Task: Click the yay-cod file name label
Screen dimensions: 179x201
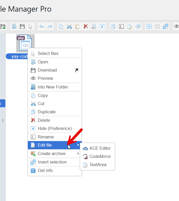Action: 17,57
